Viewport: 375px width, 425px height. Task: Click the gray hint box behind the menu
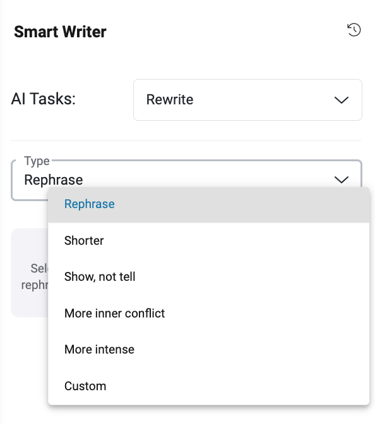(29, 273)
